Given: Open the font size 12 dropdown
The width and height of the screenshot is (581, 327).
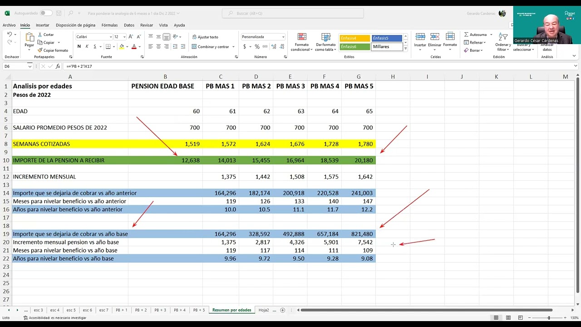Looking at the screenshot, I should point(124,37).
